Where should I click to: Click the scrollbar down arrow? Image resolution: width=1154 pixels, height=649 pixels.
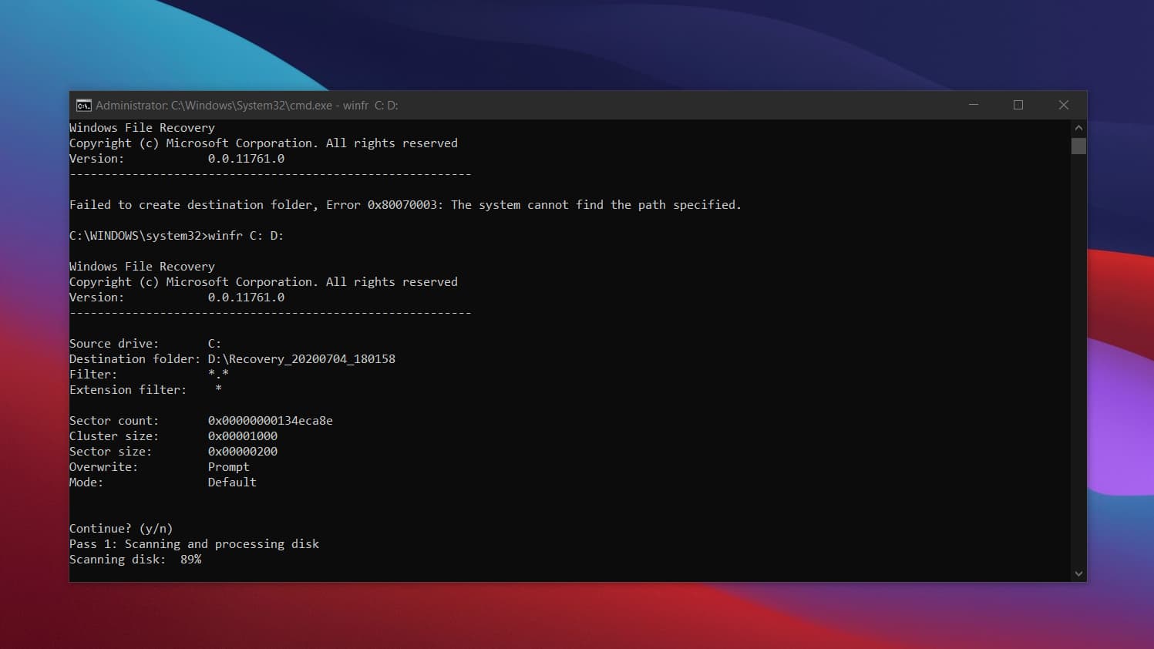[x=1078, y=573]
